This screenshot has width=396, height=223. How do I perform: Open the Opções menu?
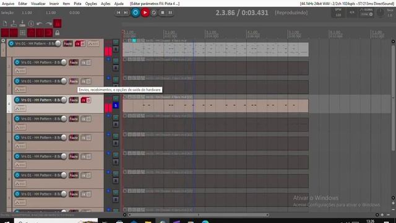point(91,4)
